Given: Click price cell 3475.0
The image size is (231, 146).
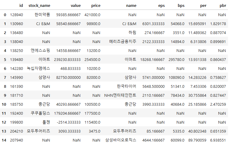Looking at the screenshot, I should tap(95, 131).
